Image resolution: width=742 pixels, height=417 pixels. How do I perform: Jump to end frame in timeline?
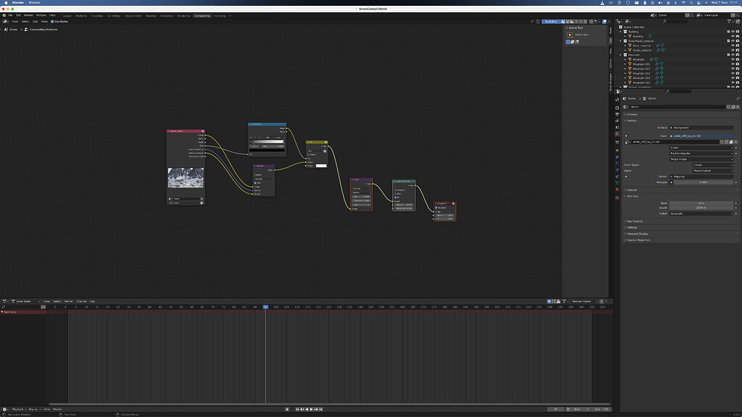[x=321, y=409]
